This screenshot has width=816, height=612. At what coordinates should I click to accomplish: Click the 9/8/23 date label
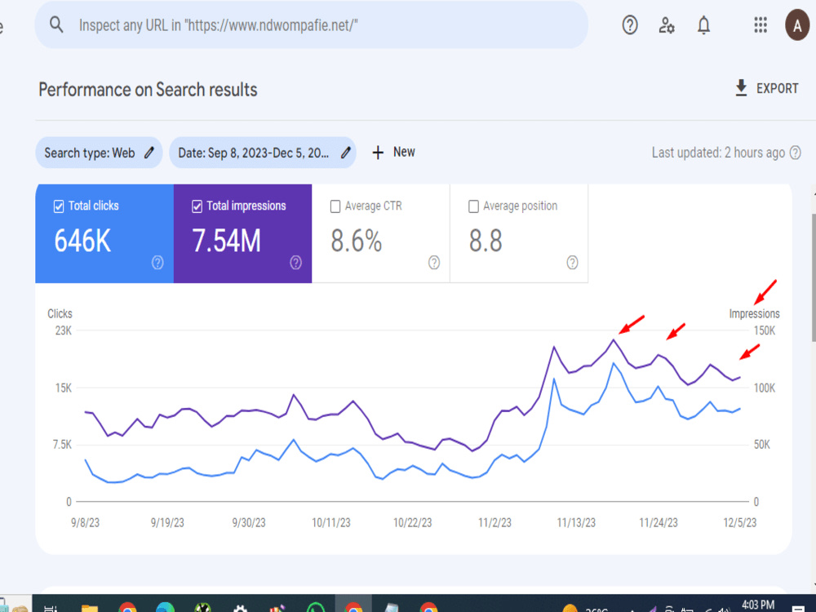click(x=86, y=522)
